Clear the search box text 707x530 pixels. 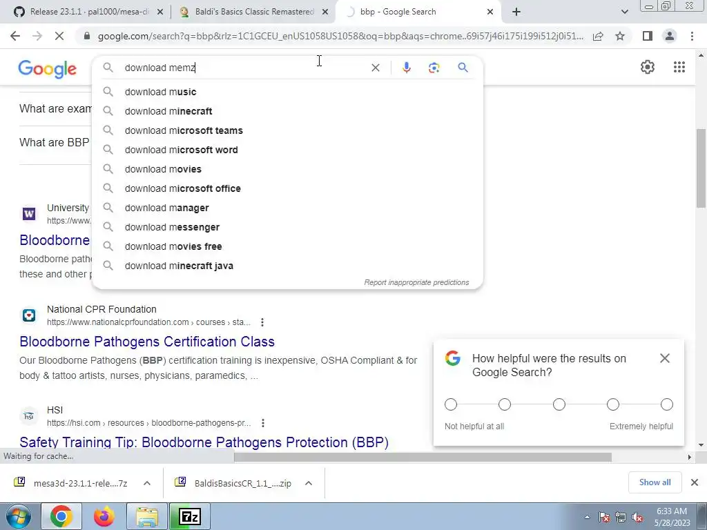pos(375,68)
